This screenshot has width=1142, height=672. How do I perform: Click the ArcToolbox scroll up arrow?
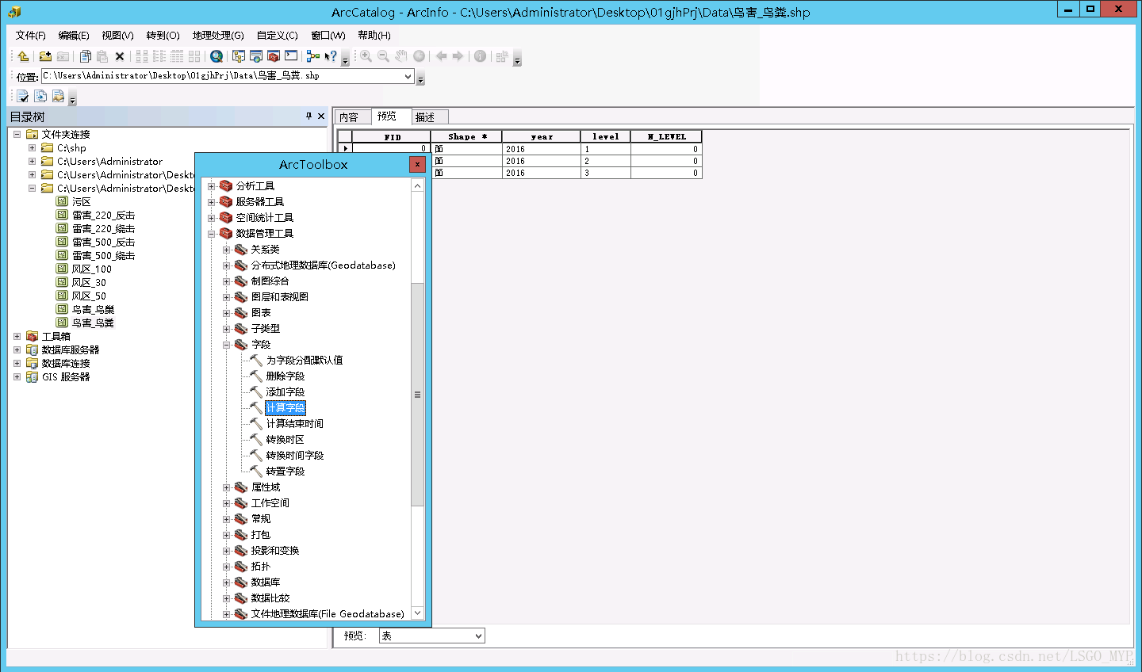417,185
